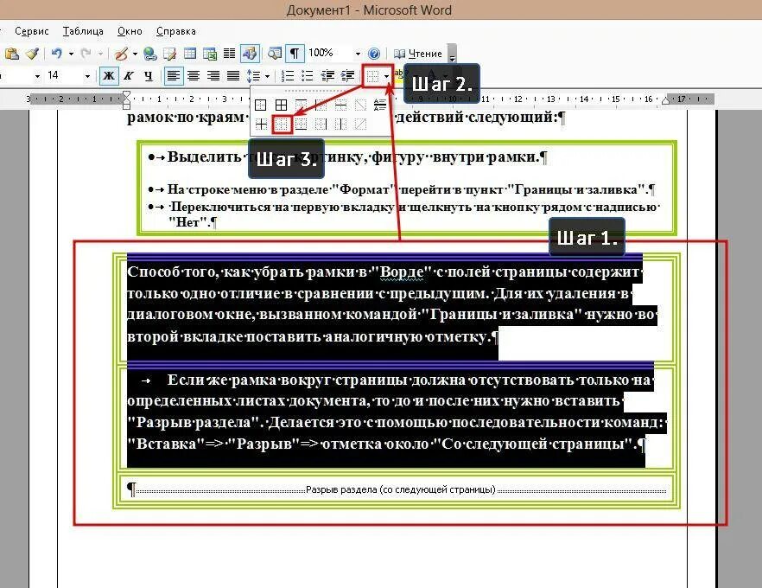Image resolution: width=762 pixels, height=588 pixels.
Task: Apply underline with the Ч button
Action: (x=149, y=75)
